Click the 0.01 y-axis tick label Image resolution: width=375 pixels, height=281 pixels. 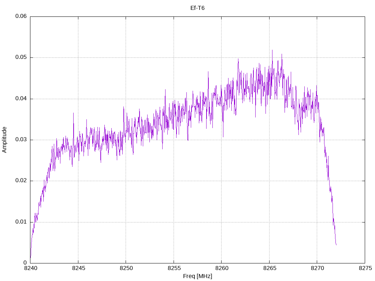click(21, 222)
